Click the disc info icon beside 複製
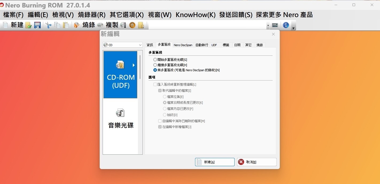380x184 pixels. pyautogui.click(x=123, y=25)
